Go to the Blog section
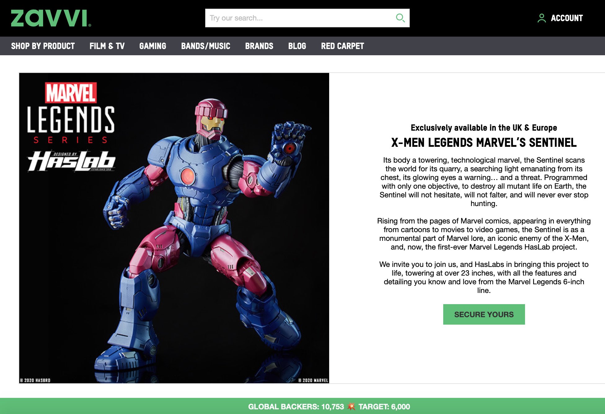The width and height of the screenshot is (605, 414). coord(297,46)
